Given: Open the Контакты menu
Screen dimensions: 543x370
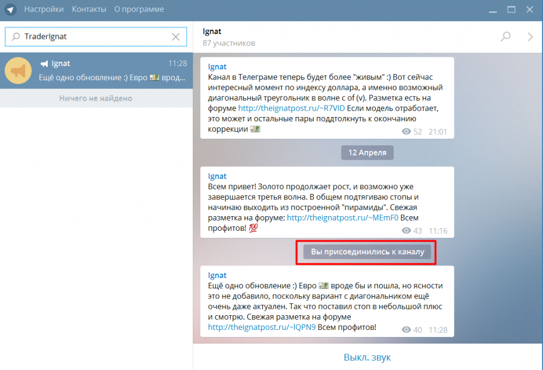Looking at the screenshot, I should pos(89,9).
